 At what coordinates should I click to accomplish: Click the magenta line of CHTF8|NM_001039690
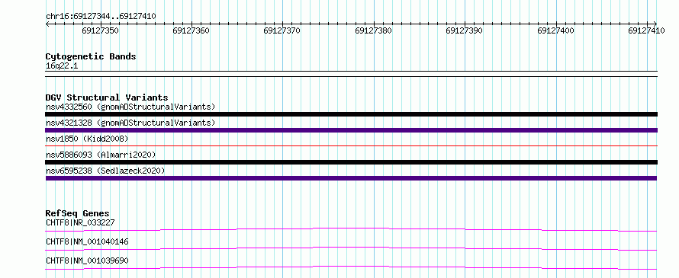[x=351, y=267]
